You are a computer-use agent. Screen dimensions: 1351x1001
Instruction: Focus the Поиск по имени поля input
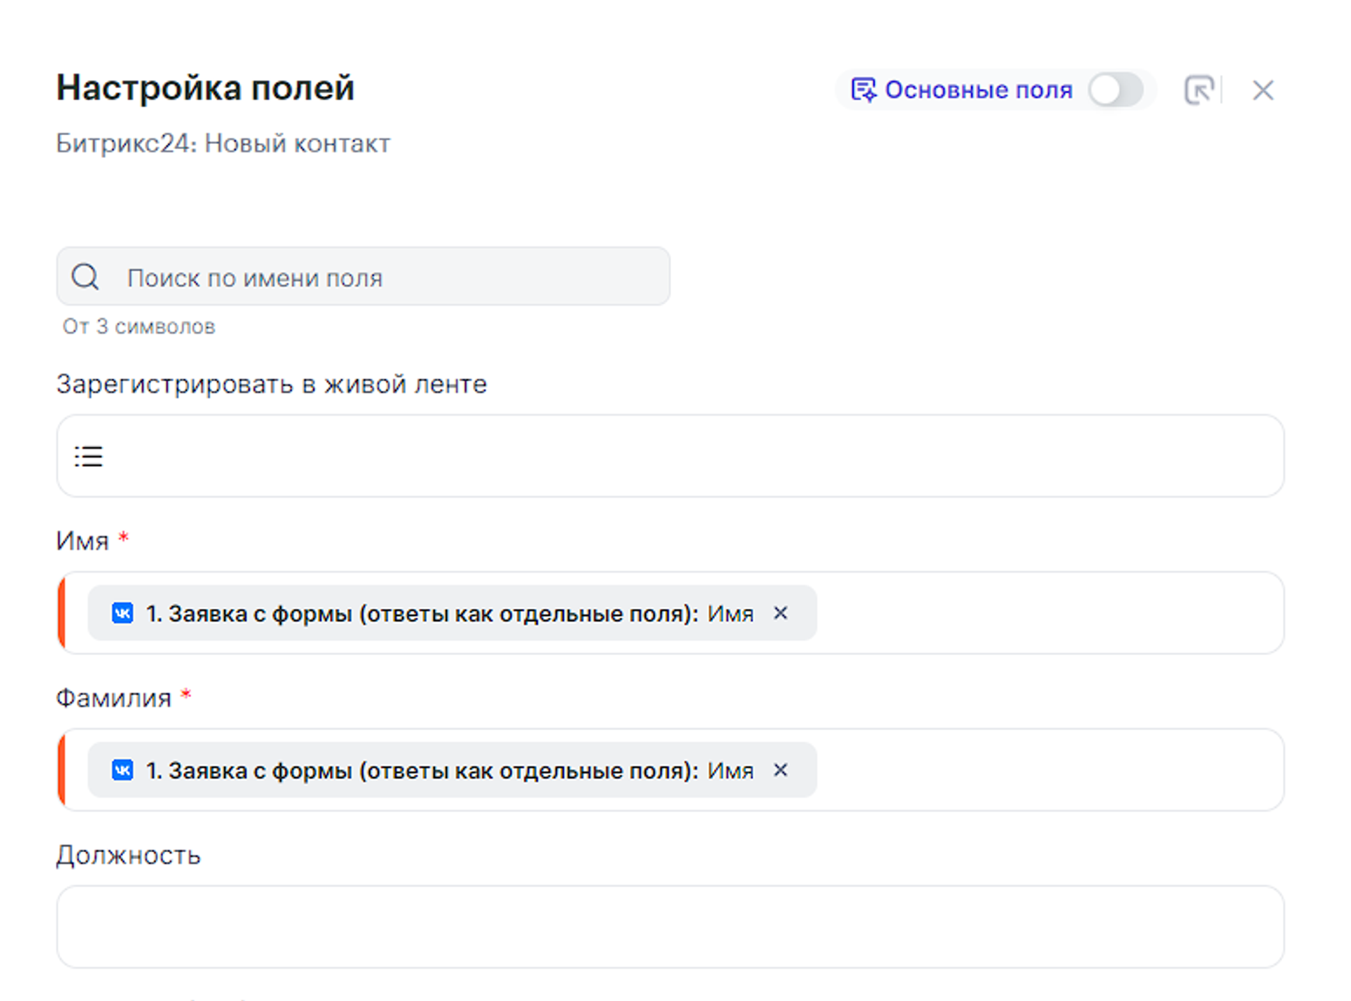(x=392, y=277)
